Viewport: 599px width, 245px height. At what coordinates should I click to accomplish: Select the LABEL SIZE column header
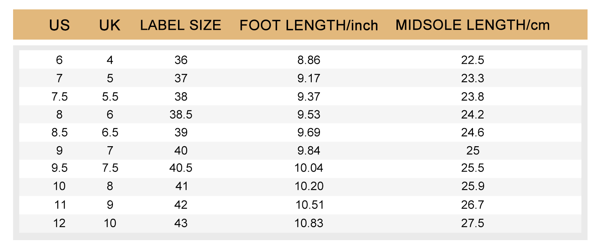180,25
